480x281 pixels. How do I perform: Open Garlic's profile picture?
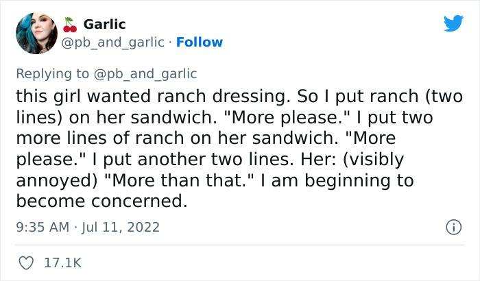(36, 34)
